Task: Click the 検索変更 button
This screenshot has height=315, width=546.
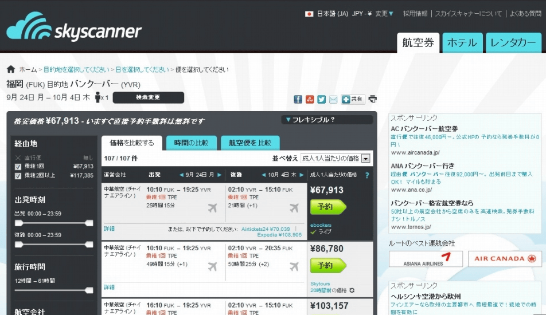Action: [x=149, y=97]
